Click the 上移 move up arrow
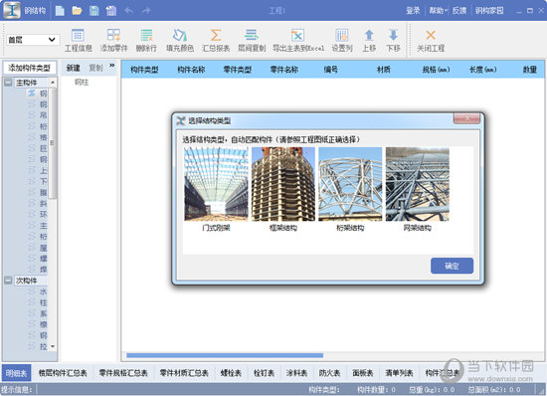547x396 pixels. click(x=369, y=41)
